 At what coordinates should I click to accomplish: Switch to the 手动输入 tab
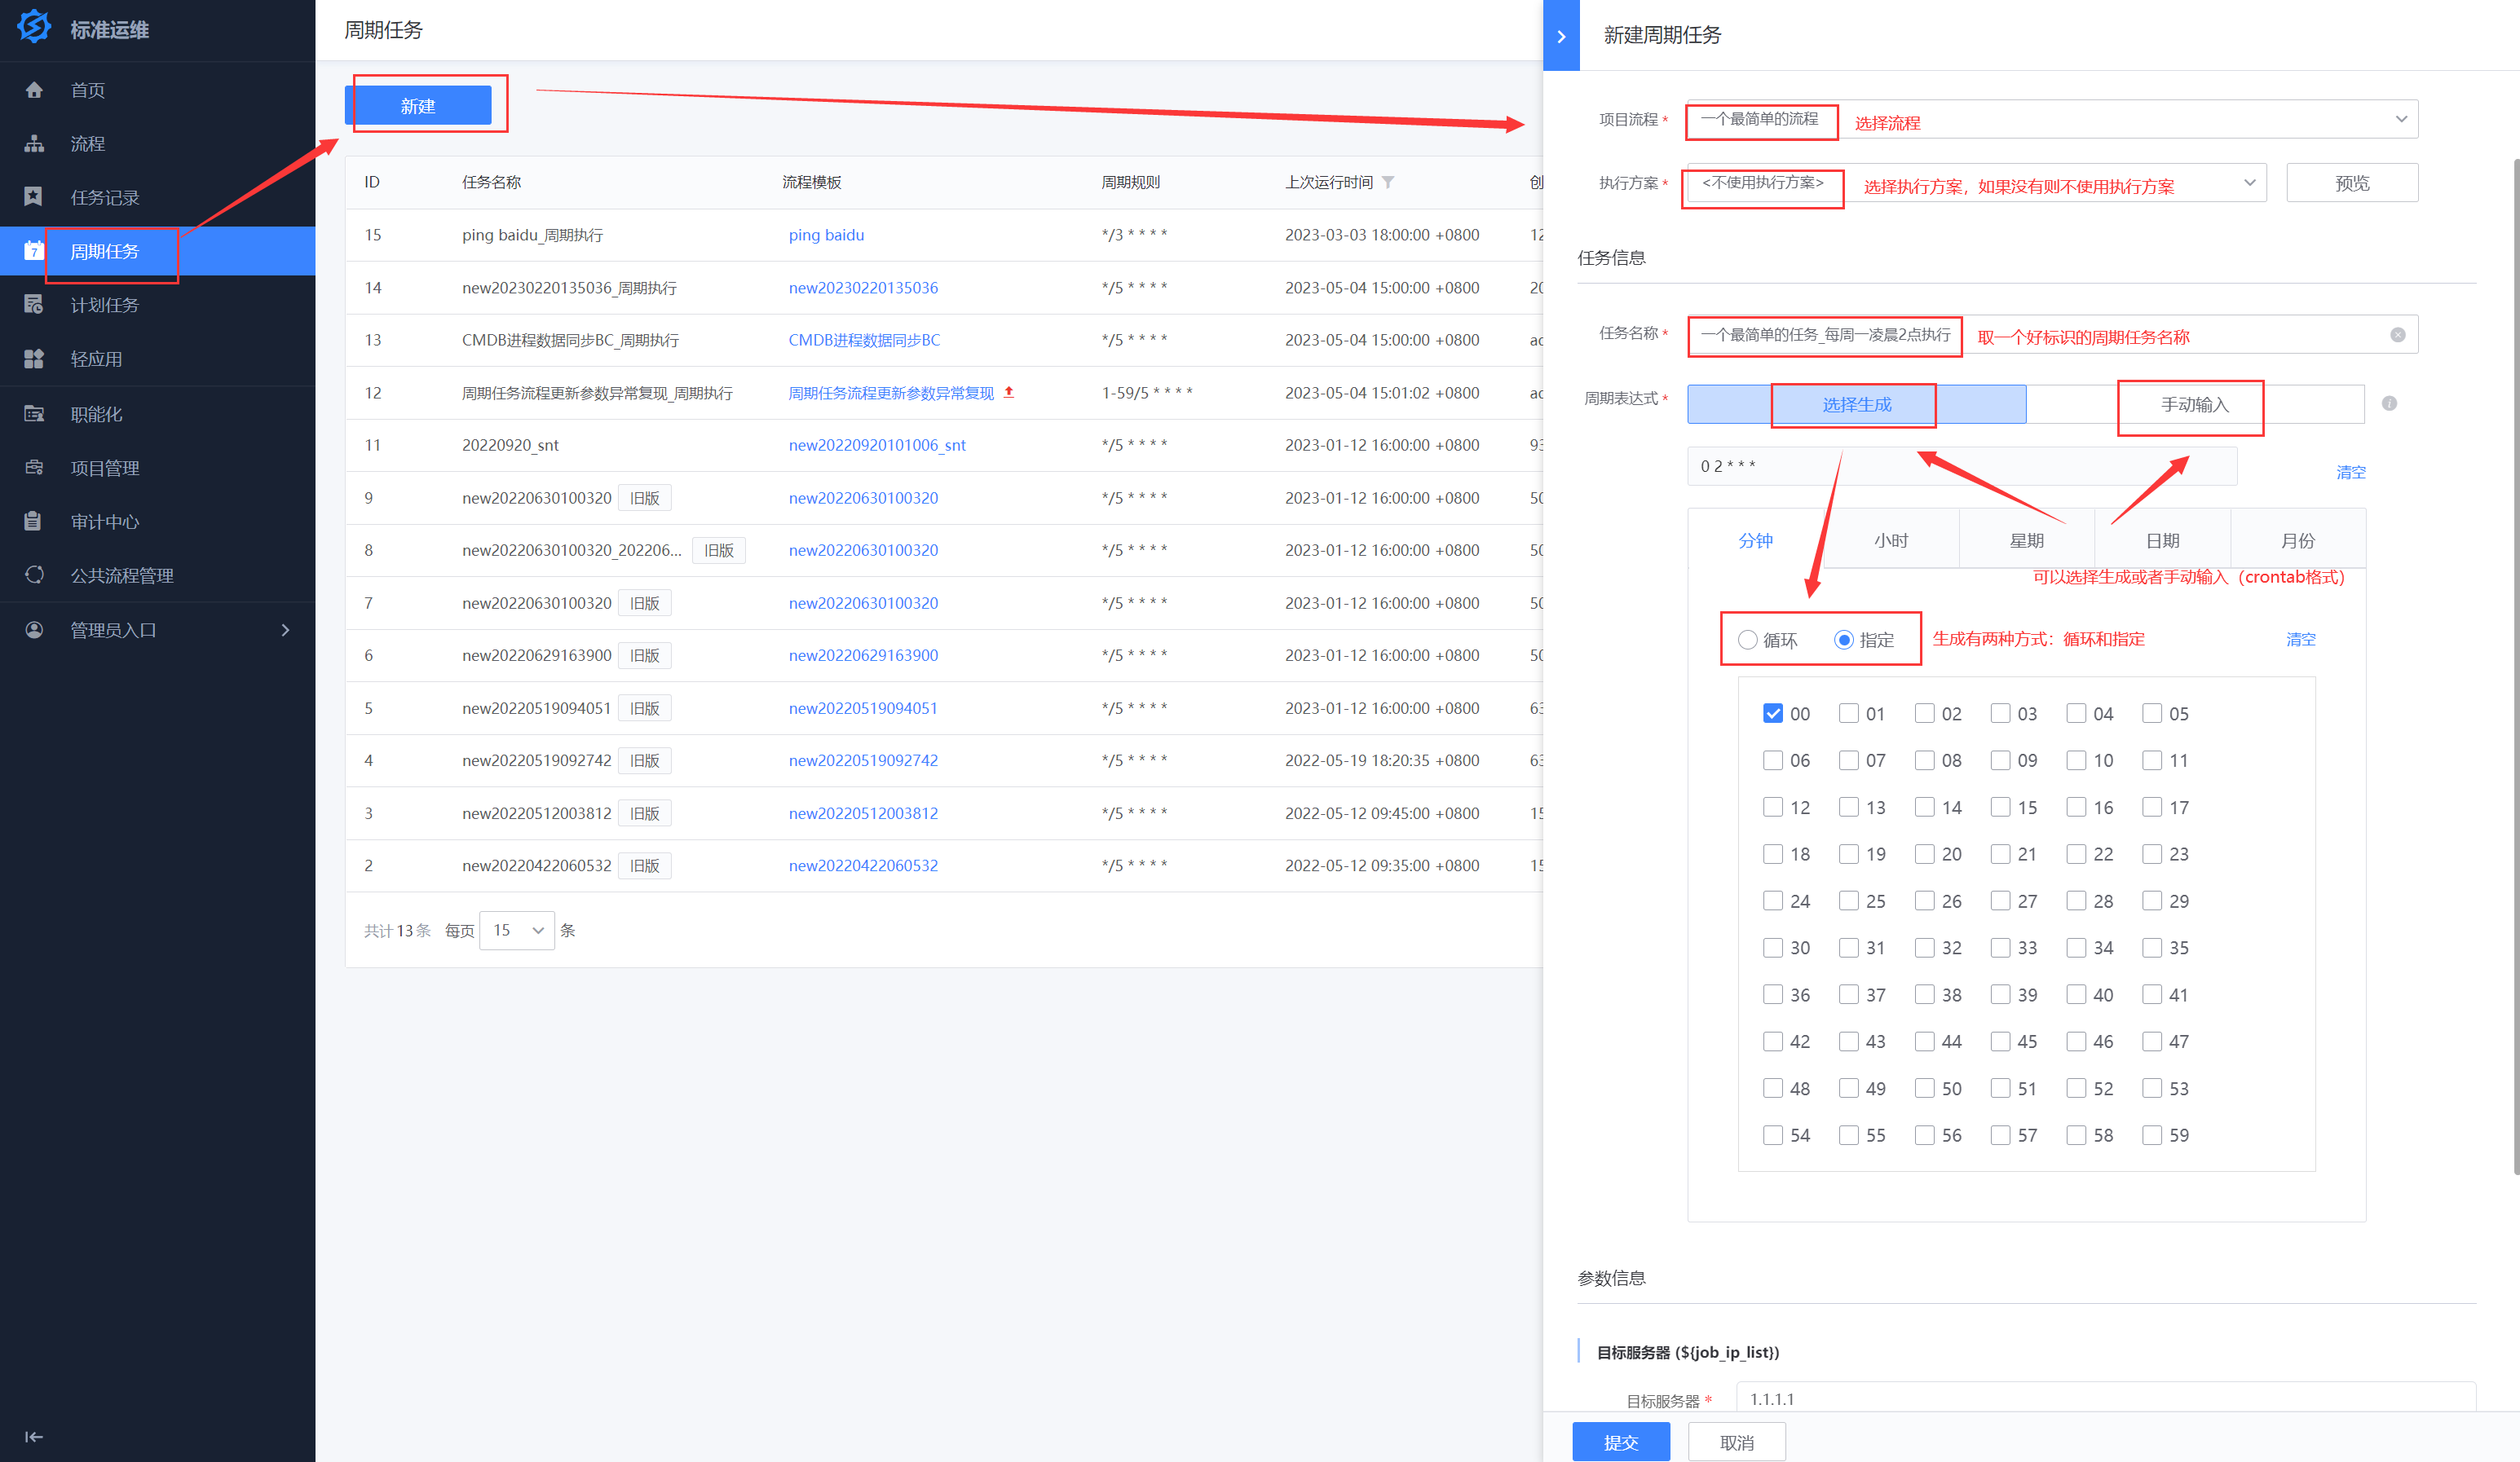(2194, 405)
